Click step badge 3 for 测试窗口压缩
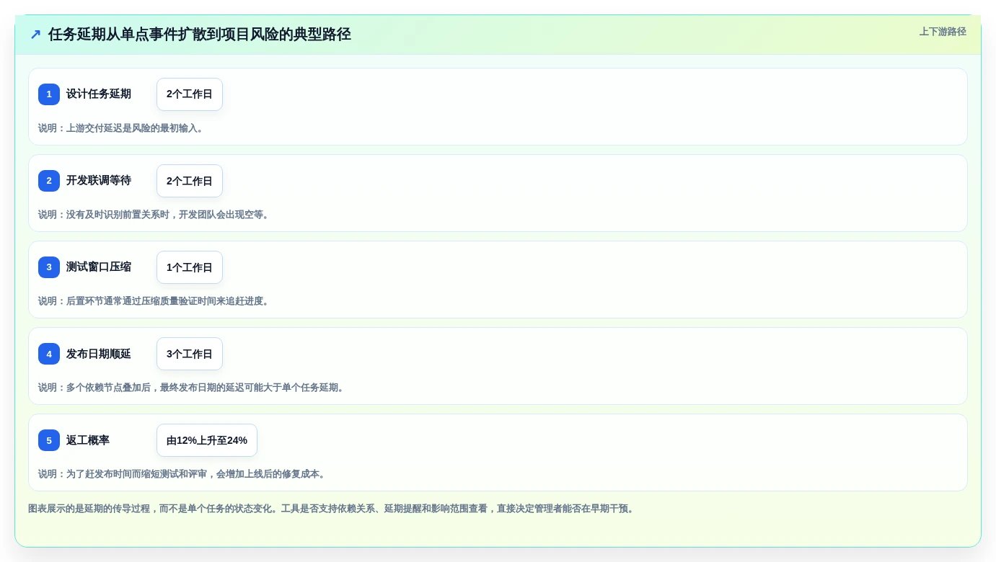The width and height of the screenshot is (996, 562). [x=49, y=267]
